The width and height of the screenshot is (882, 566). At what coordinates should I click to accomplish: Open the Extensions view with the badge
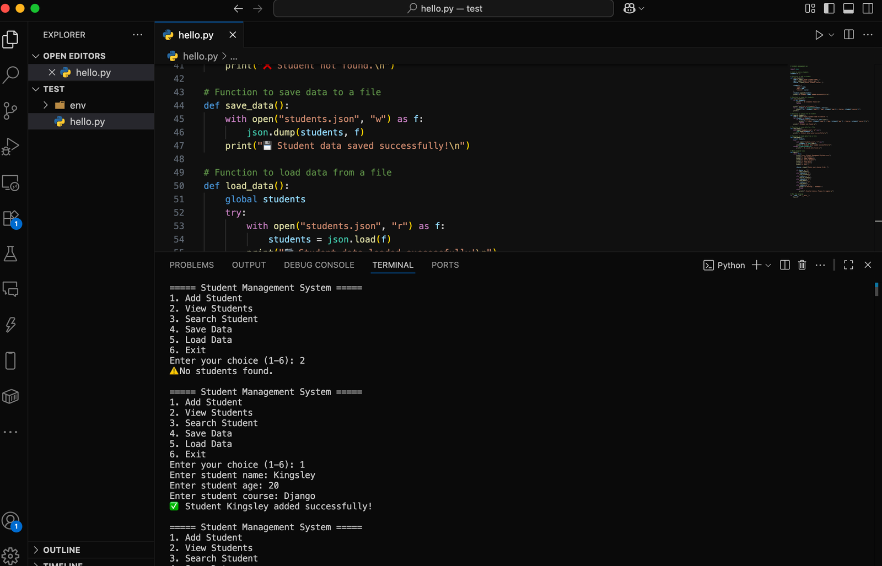[11, 218]
